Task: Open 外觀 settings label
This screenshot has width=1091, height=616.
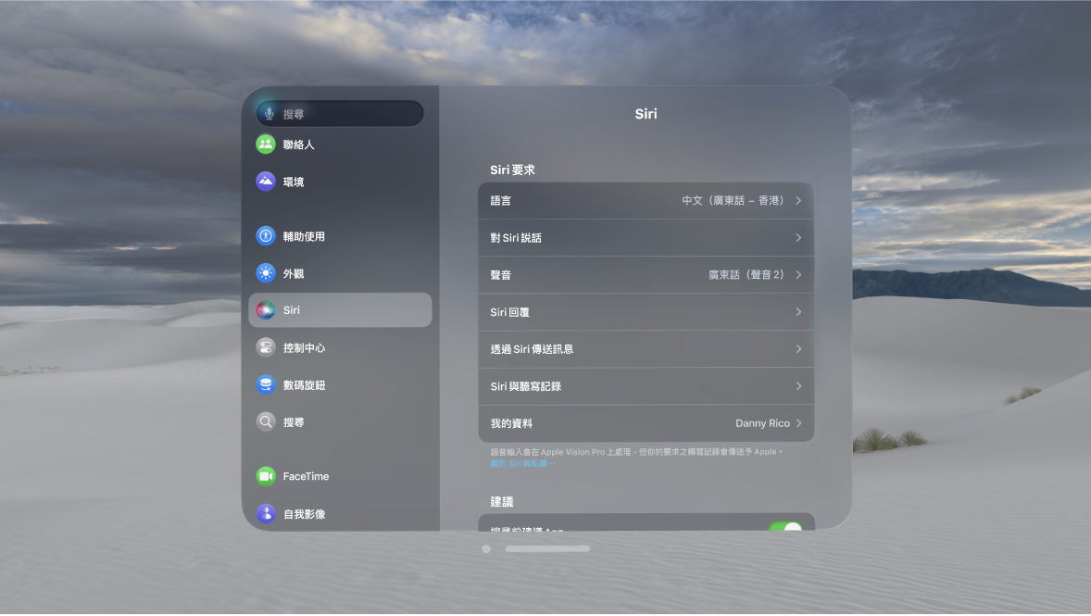Action: [x=294, y=273]
